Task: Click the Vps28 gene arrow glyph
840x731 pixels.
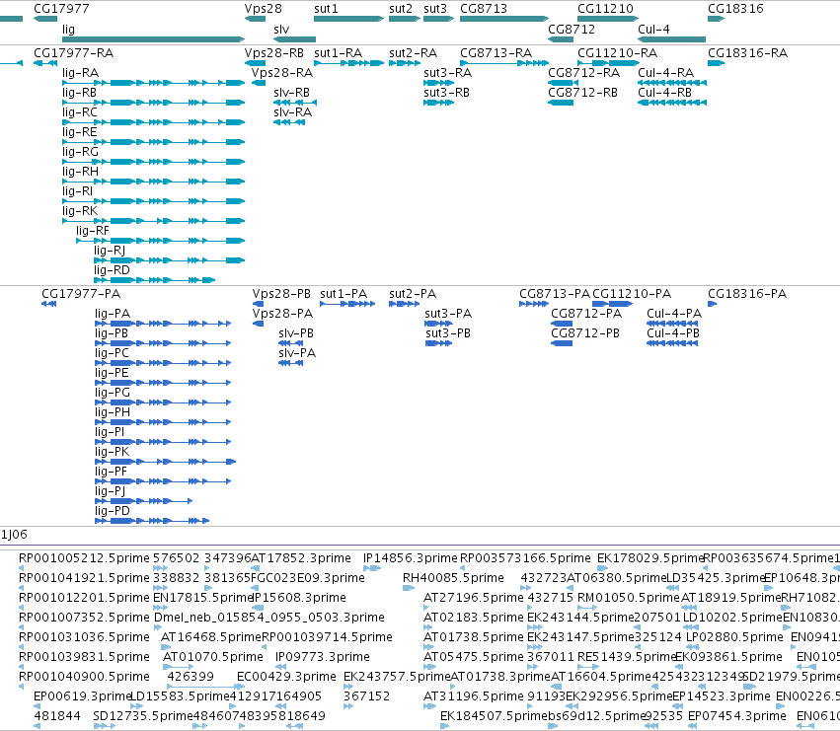Action: [255, 19]
